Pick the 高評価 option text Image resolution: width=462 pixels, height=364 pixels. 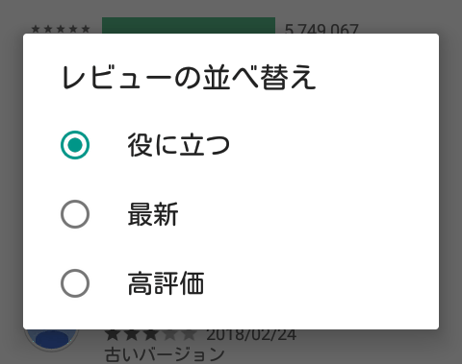(166, 283)
